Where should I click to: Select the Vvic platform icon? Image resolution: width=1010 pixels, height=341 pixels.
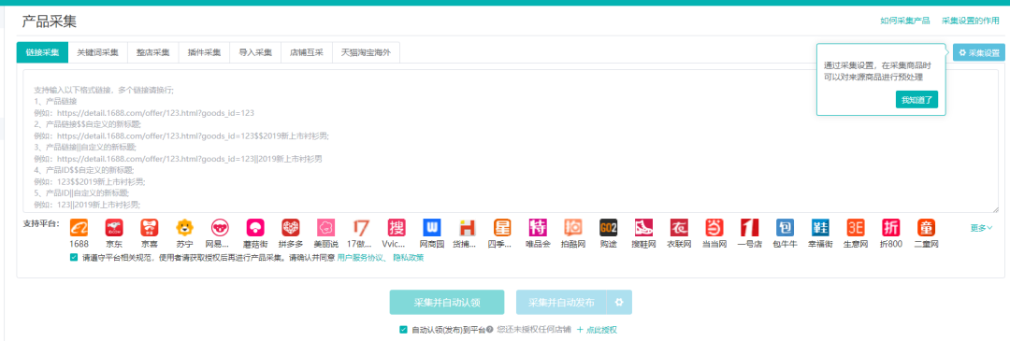[x=397, y=228]
